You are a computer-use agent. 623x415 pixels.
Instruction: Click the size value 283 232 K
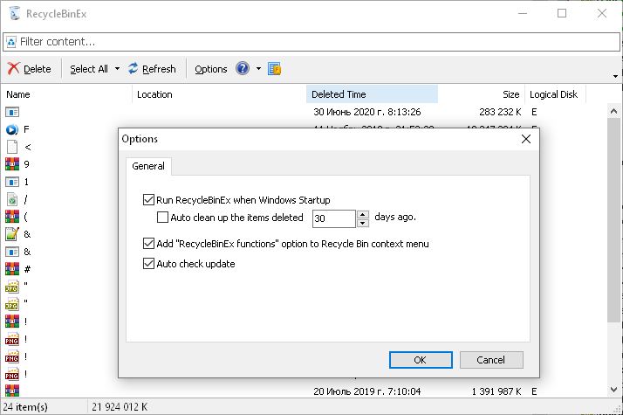(x=500, y=112)
